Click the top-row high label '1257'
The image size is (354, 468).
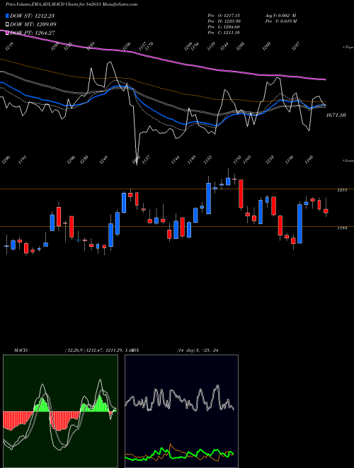click(295, 46)
